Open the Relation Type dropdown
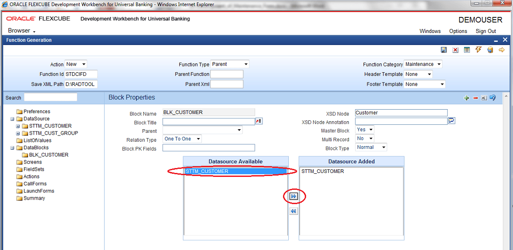Screen dimensions: 513x250 (182, 139)
